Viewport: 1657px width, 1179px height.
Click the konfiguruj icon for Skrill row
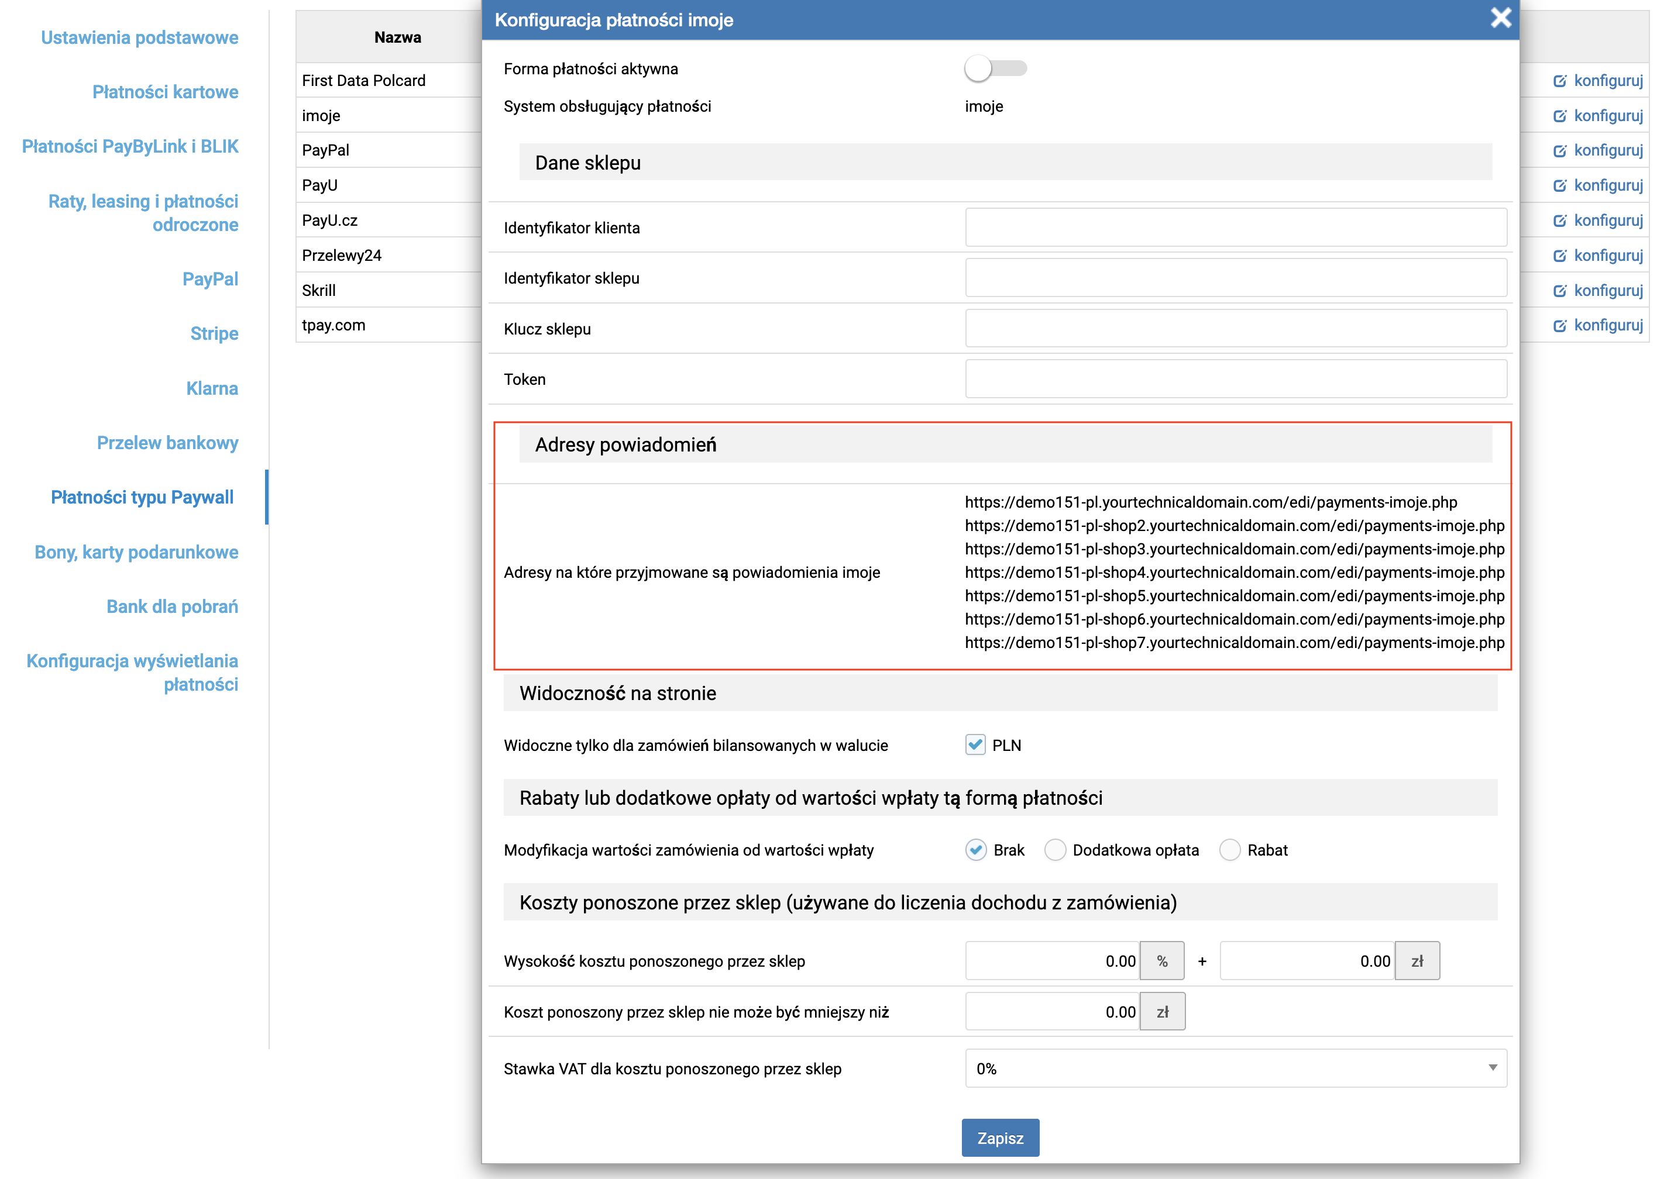pyautogui.click(x=1559, y=291)
